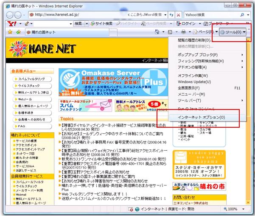
Task: Click the FAQ sidebar button
Action: click(x=32, y=126)
